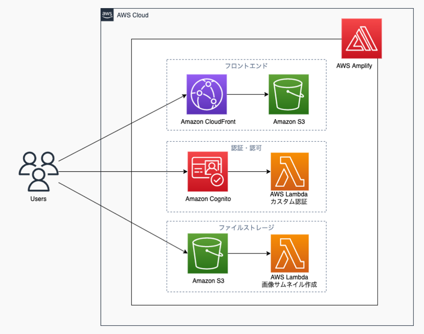Select the Users text label

pos(38,199)
